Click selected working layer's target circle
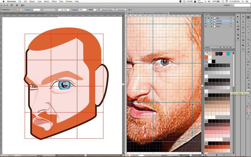 click(231, 21)
